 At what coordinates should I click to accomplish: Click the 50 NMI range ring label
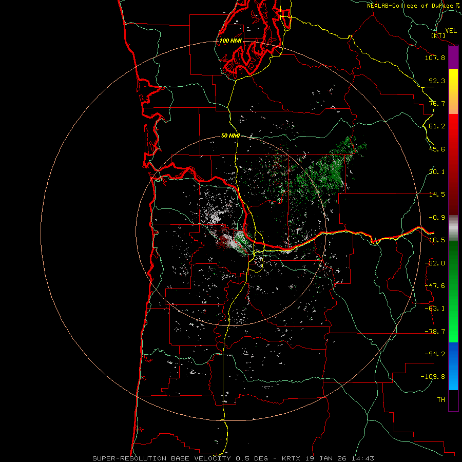230,136
